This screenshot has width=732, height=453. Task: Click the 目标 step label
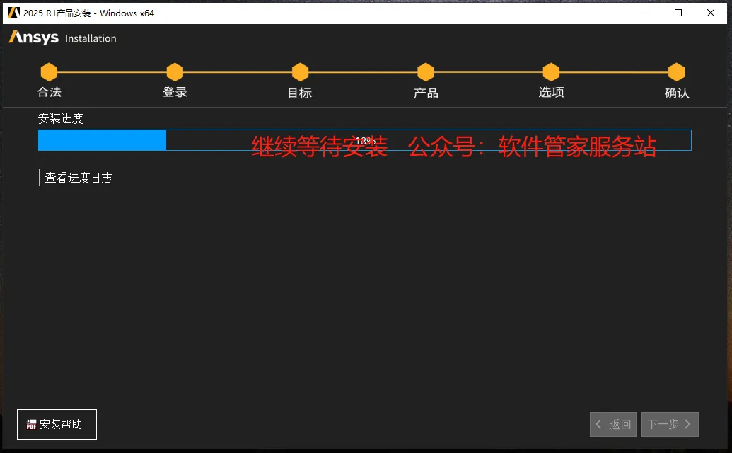(x=300, y=93)
